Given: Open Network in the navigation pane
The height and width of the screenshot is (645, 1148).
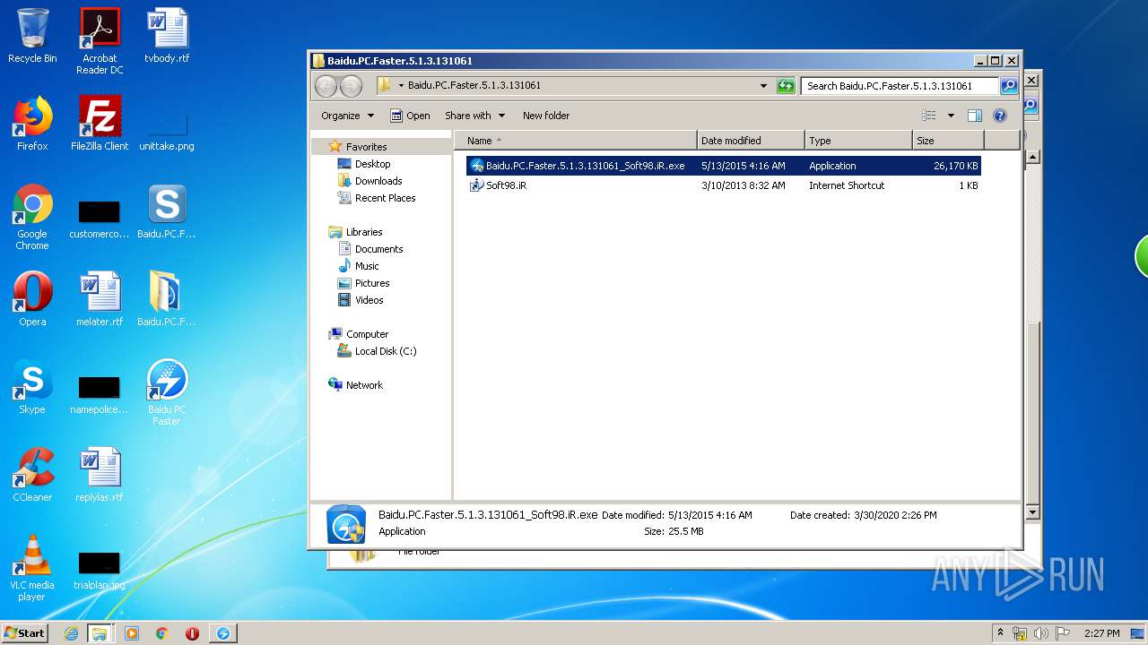Looking at the screenshot, I should [x=364, y=385].
